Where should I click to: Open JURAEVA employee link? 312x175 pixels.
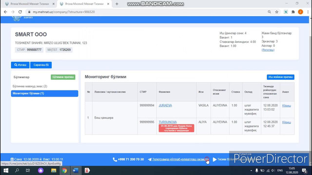pyautogui.click(x=165, y=105)
